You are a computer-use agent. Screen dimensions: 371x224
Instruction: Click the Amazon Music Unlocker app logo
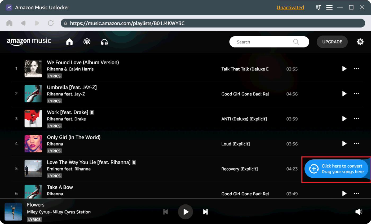tap(9, 7)
